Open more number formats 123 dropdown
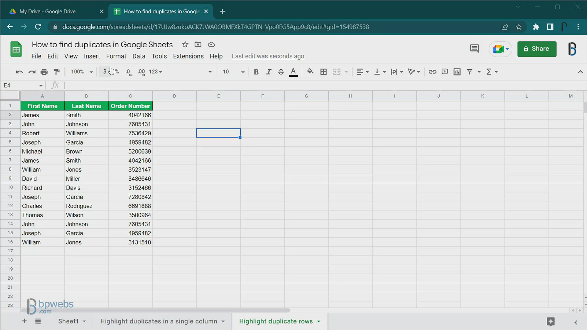Image resolution: width=587 pixels, height=330 pixels. pos(155,72)
